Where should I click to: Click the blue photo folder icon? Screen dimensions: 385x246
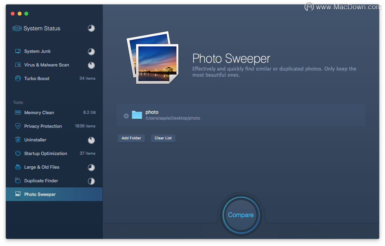pyautogui.click(x=137, y=115)
